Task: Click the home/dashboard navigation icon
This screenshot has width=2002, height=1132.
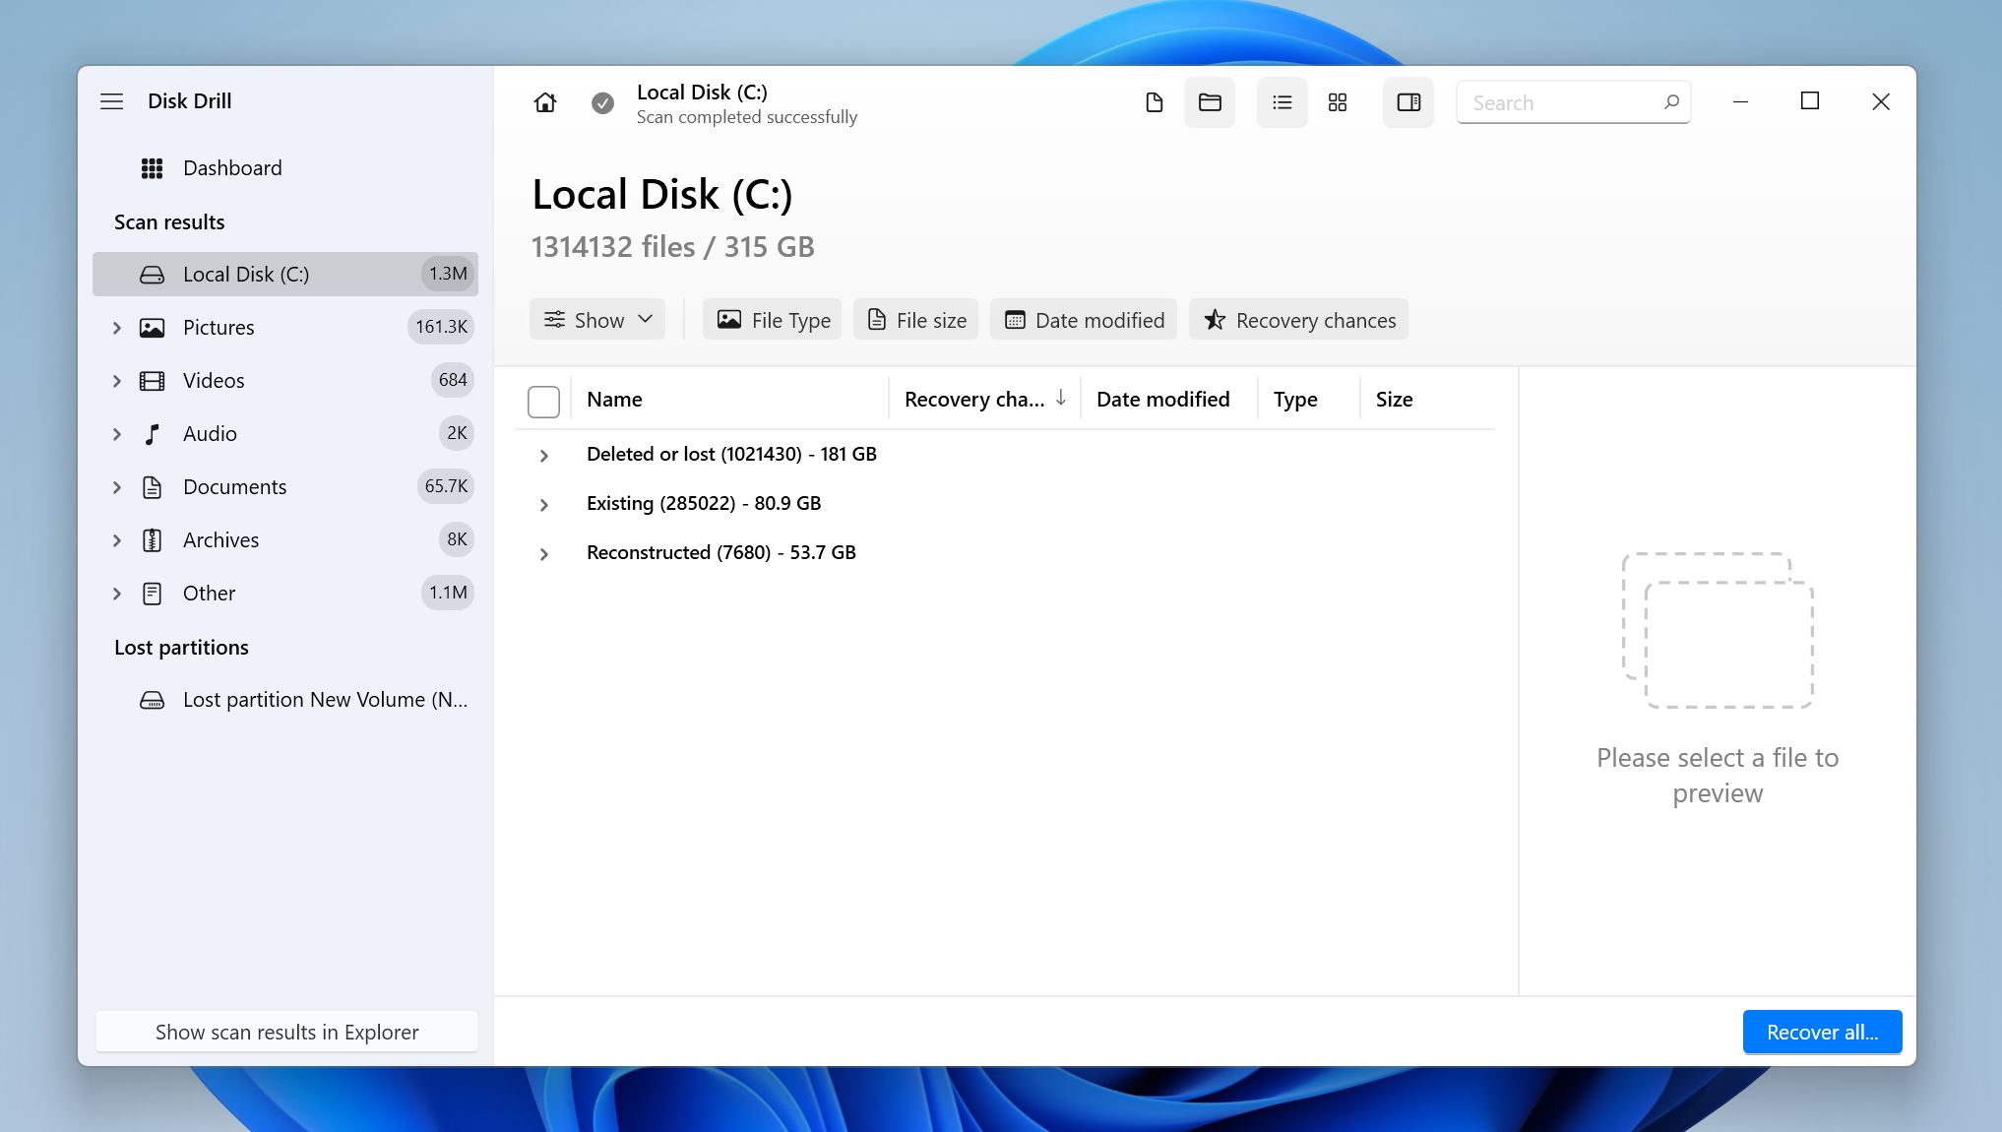Action: click(x=544, y=101)
